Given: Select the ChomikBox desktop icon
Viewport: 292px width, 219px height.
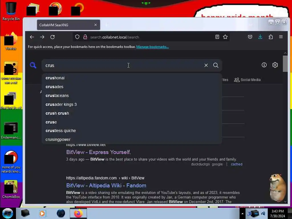Looking at the screenshot, I should [11, 190].
